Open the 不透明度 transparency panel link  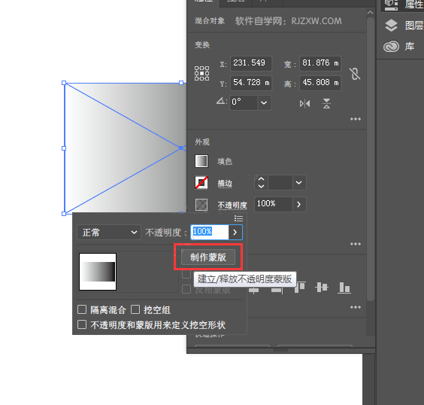point(232,206)
